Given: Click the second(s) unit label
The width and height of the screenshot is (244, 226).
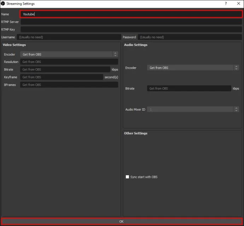Looking at the screenshot, I should click(111, 77).
